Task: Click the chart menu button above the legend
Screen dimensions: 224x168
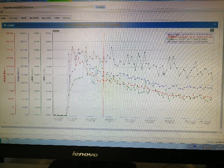Action: 211,30
